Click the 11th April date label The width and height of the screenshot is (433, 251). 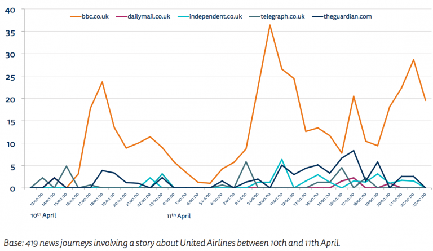[x=179, y=215]
